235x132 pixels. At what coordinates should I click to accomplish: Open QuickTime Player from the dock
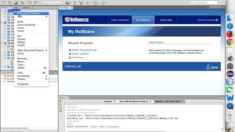(230, 106)
